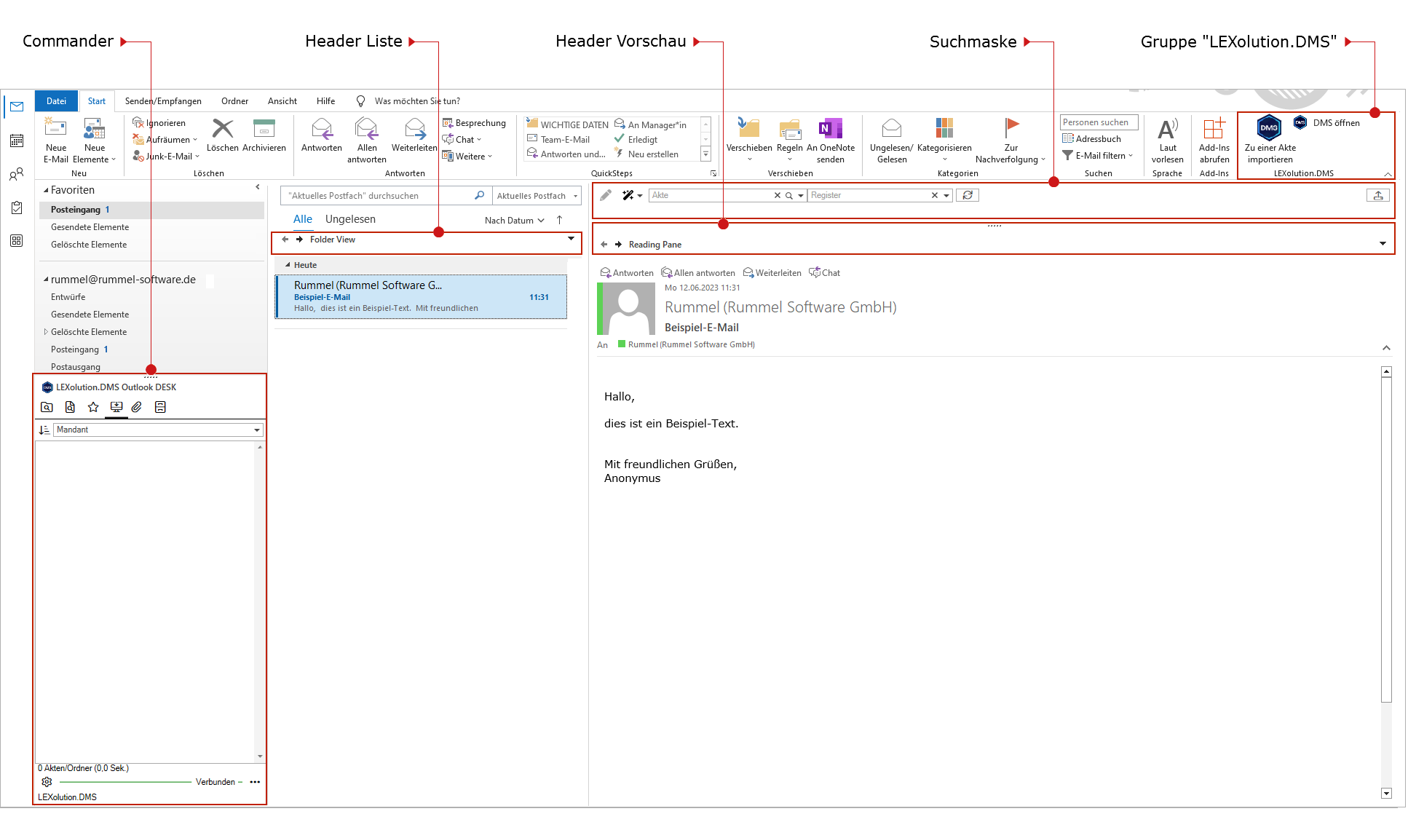Click the Add-Ins abrufen icon
1408x814 pixels.
click(x=1214, y=129)
